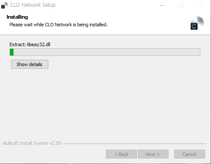This screenshot has height=164, width=211.
Task: Click the "Please wait while CLO Network" message
Action: tap(41, 25)
